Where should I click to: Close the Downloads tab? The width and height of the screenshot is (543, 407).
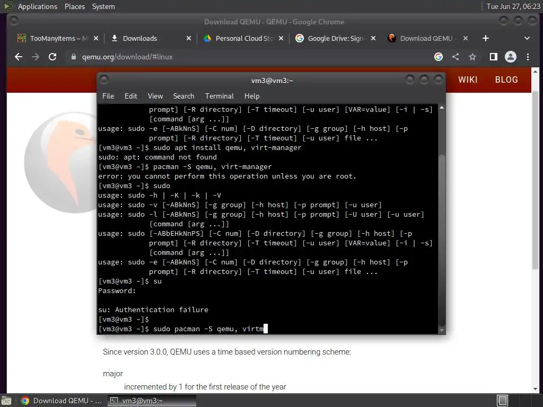click(189, 38)
